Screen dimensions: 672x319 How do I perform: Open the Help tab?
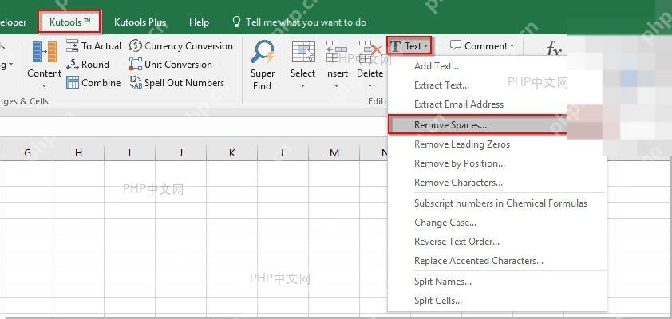[199, 22]
